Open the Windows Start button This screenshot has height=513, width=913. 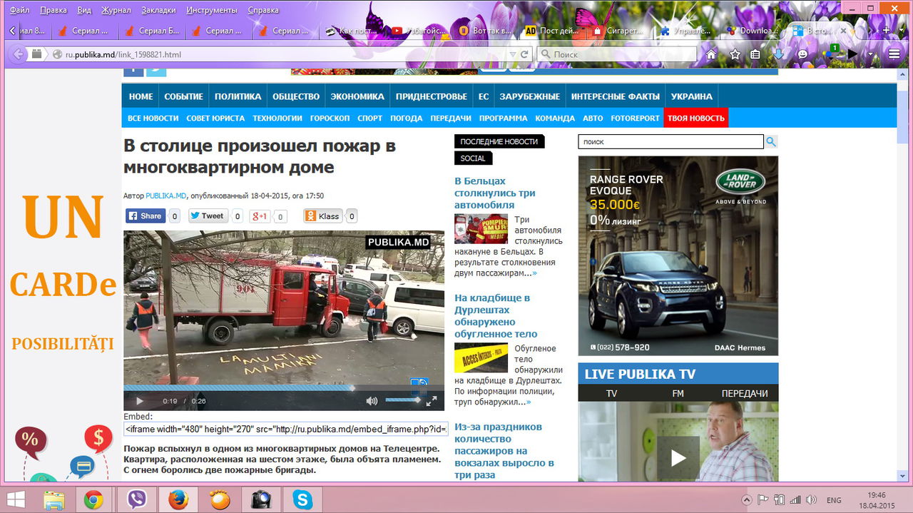[x=16, y=499]
